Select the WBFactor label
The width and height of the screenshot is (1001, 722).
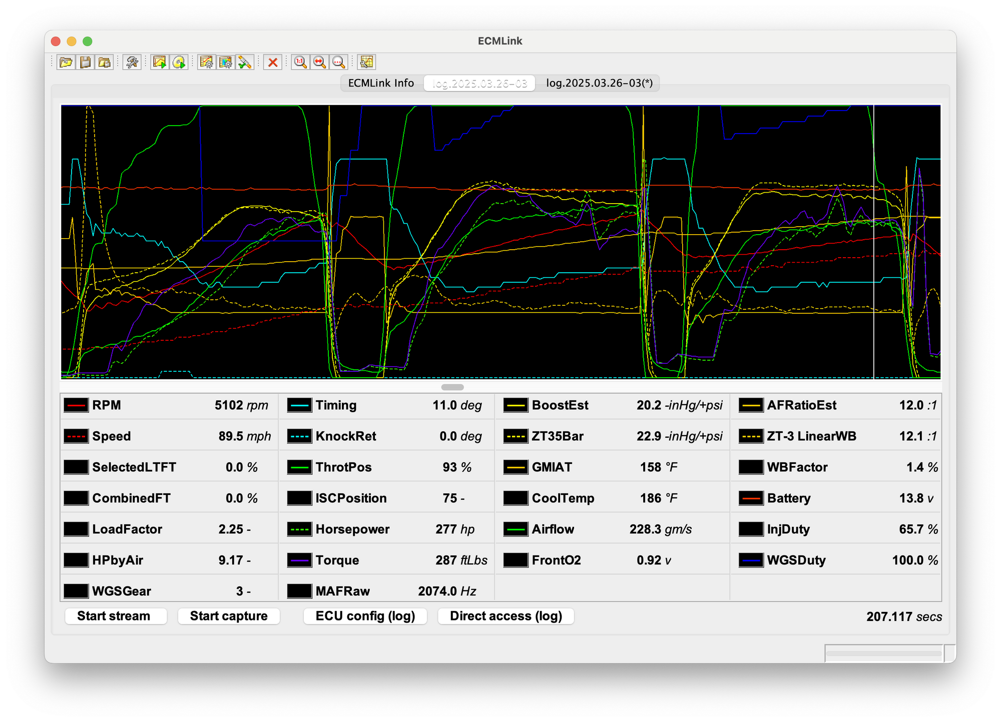coord(797,467)
